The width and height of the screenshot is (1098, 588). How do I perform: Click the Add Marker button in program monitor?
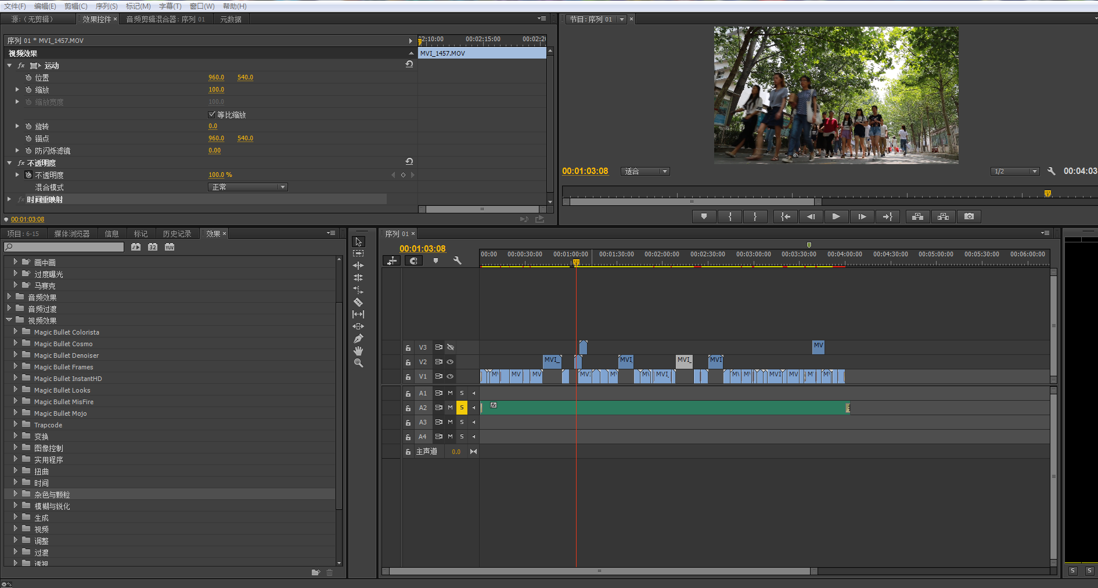click(x=704, y=216)
